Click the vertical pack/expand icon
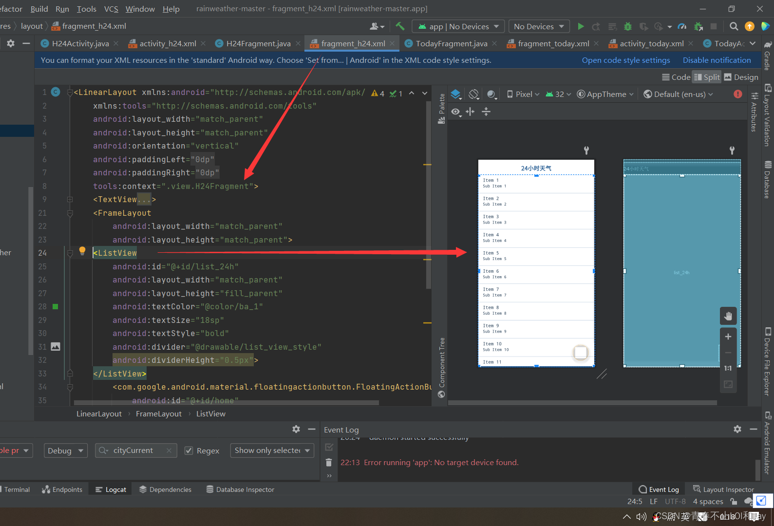774x526 pixels. coord(486,112)
